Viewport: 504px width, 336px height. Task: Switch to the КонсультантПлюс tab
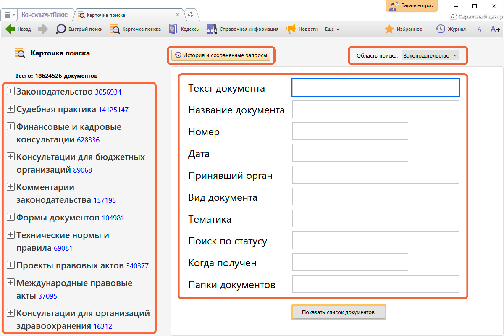[45, 15]
